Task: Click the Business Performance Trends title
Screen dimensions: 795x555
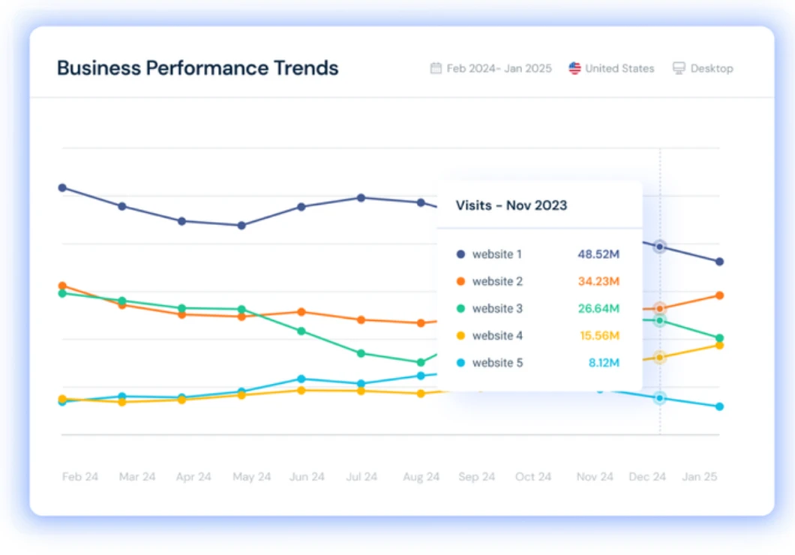Action: (198, 68)
